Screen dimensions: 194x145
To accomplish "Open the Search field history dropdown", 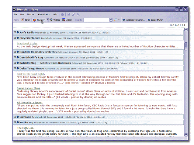I will point(111,20).
